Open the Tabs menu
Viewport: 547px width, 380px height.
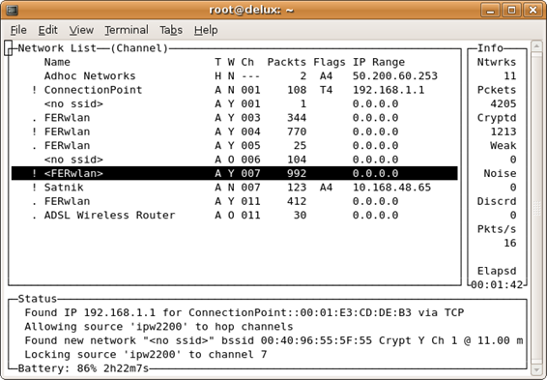171,30
